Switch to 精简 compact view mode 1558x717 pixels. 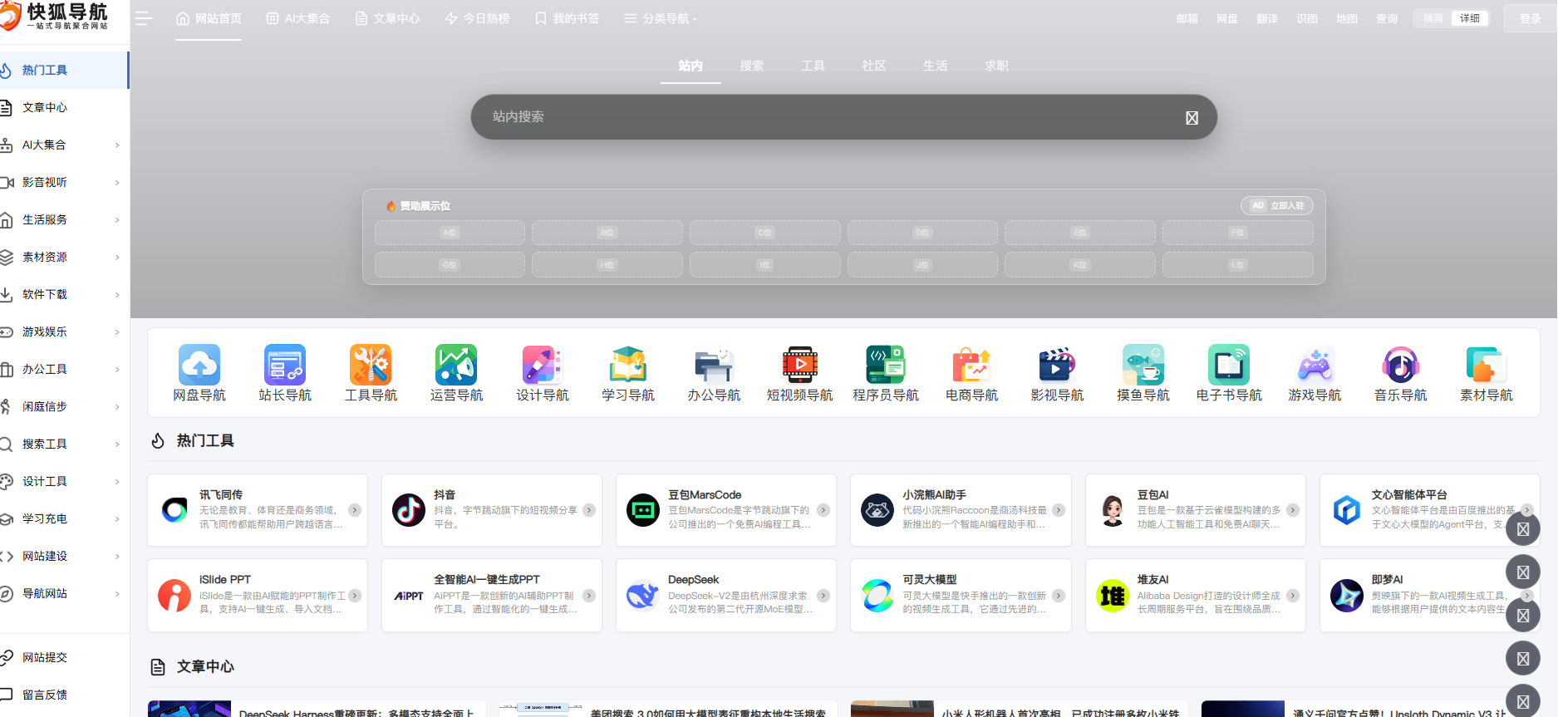[x=1433, y=18]
